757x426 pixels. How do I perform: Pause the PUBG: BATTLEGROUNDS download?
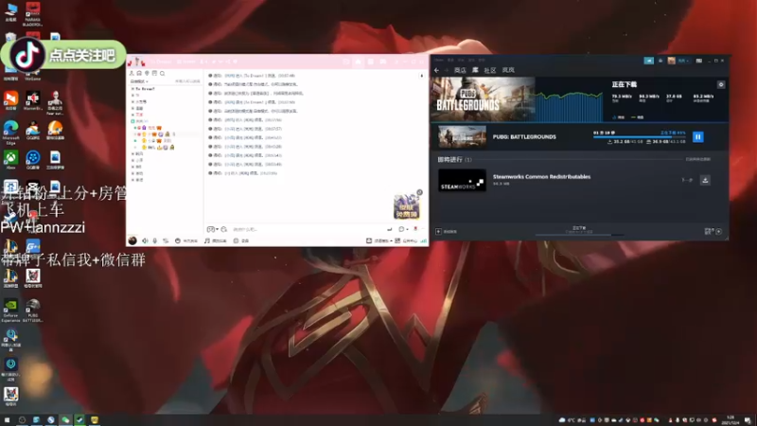point(697,136)
